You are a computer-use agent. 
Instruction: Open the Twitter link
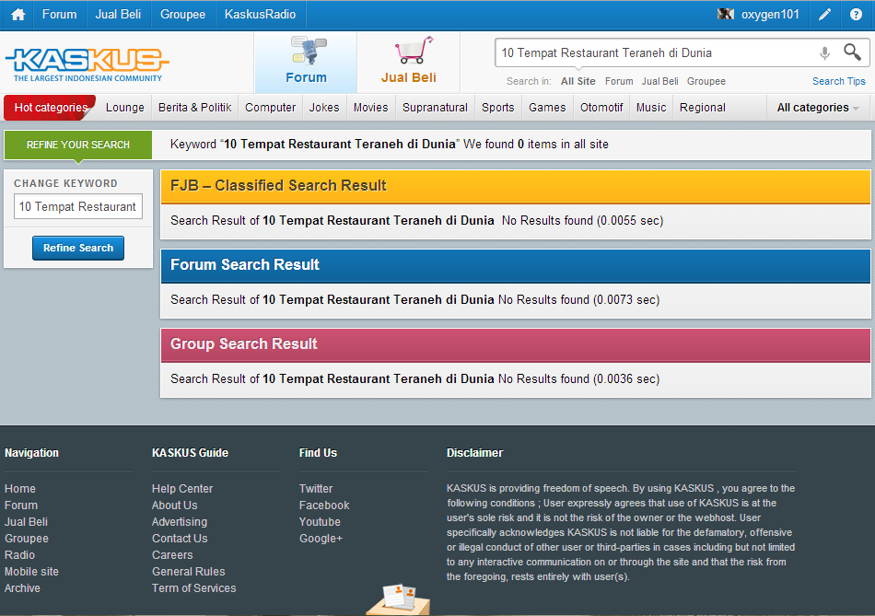316,489
